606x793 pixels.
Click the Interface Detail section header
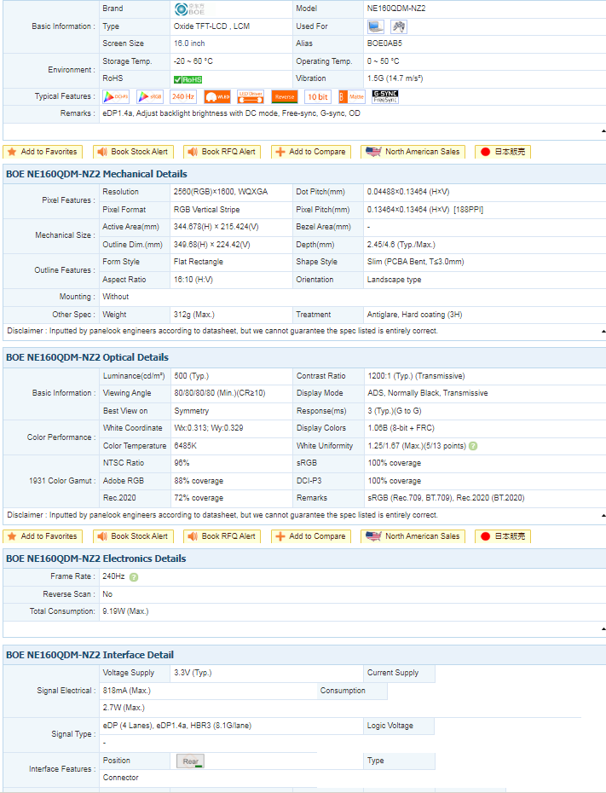304,655
